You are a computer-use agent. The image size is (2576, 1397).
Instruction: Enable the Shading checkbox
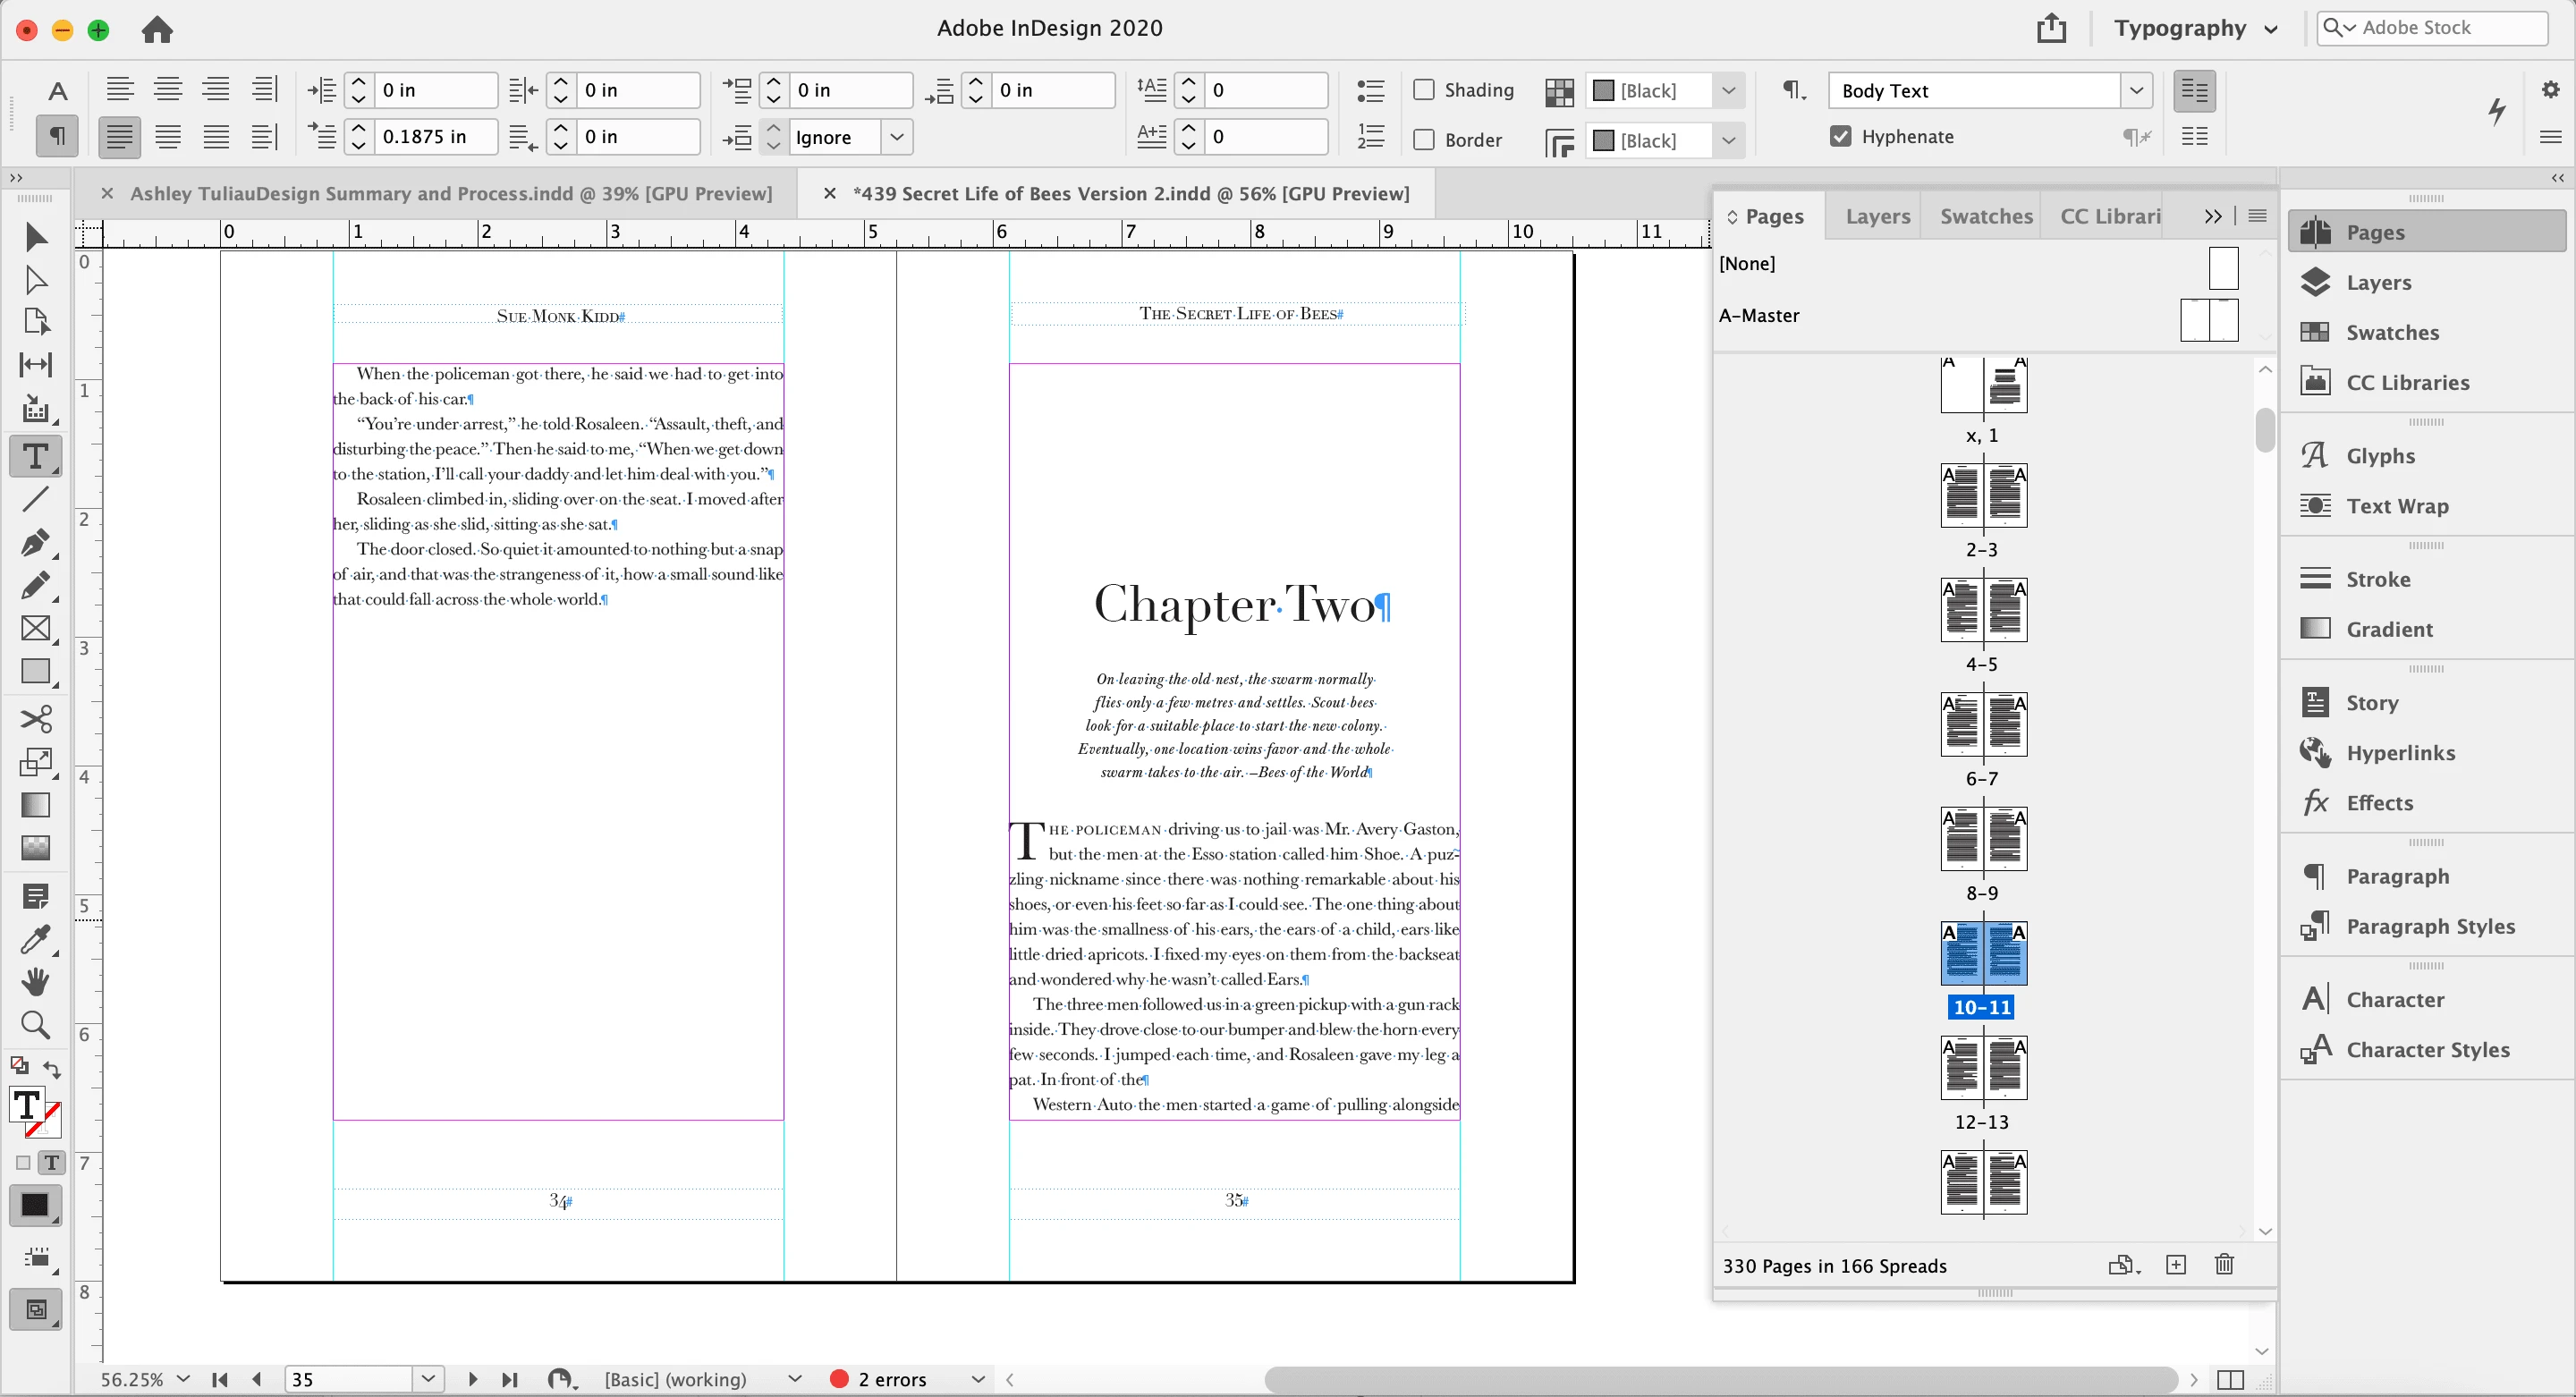tap(1424, 89)
